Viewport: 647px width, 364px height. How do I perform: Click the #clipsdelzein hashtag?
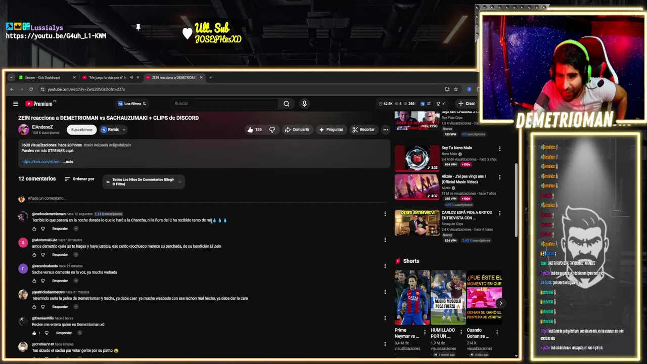pos(120,145)
